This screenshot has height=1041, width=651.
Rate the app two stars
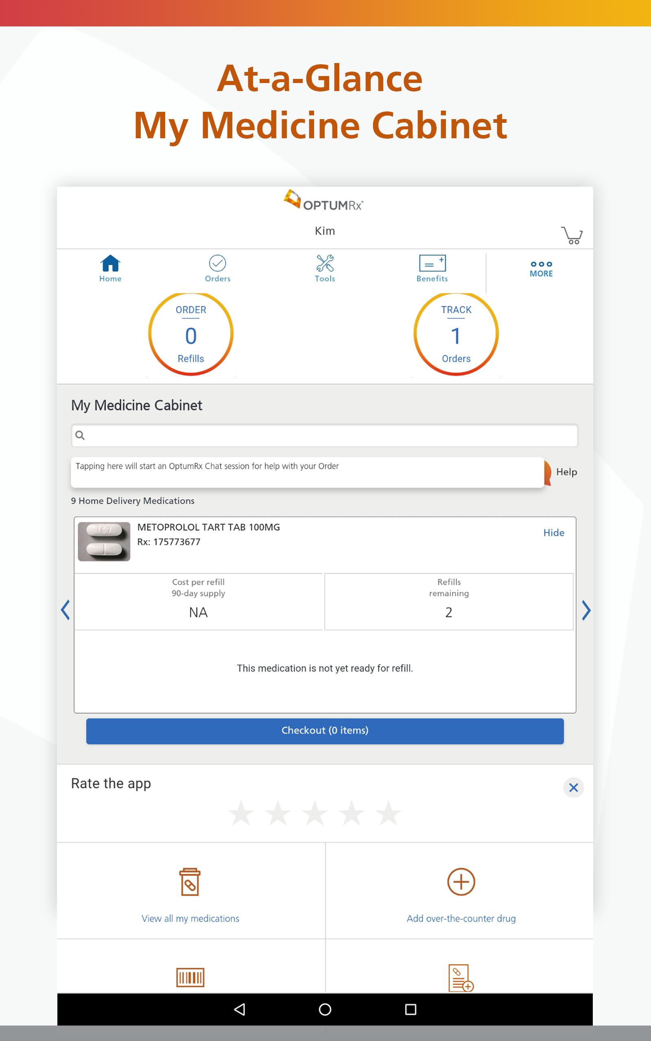click(x=278, y=812)
